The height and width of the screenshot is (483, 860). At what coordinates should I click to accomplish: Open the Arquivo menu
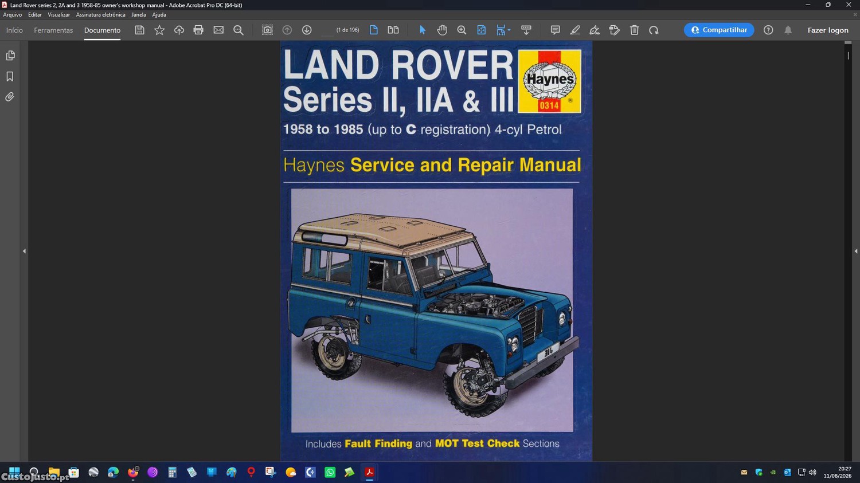click(x=13, y=15)
